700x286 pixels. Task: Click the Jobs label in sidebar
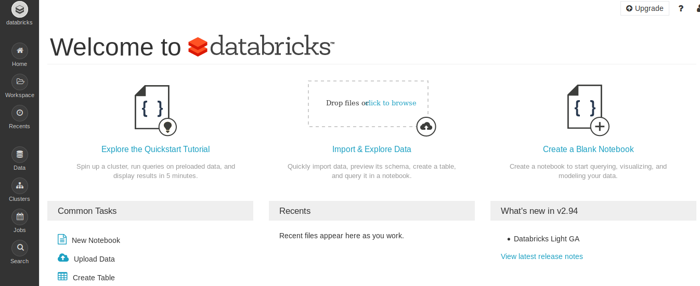pyautogui.click(x=20, y=230)
